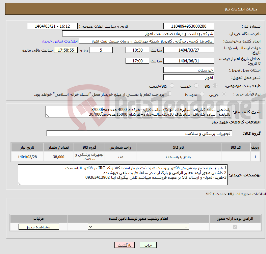Click the مشاهده مجوز button
Screen dimensions: 266x254
point(38,227)
